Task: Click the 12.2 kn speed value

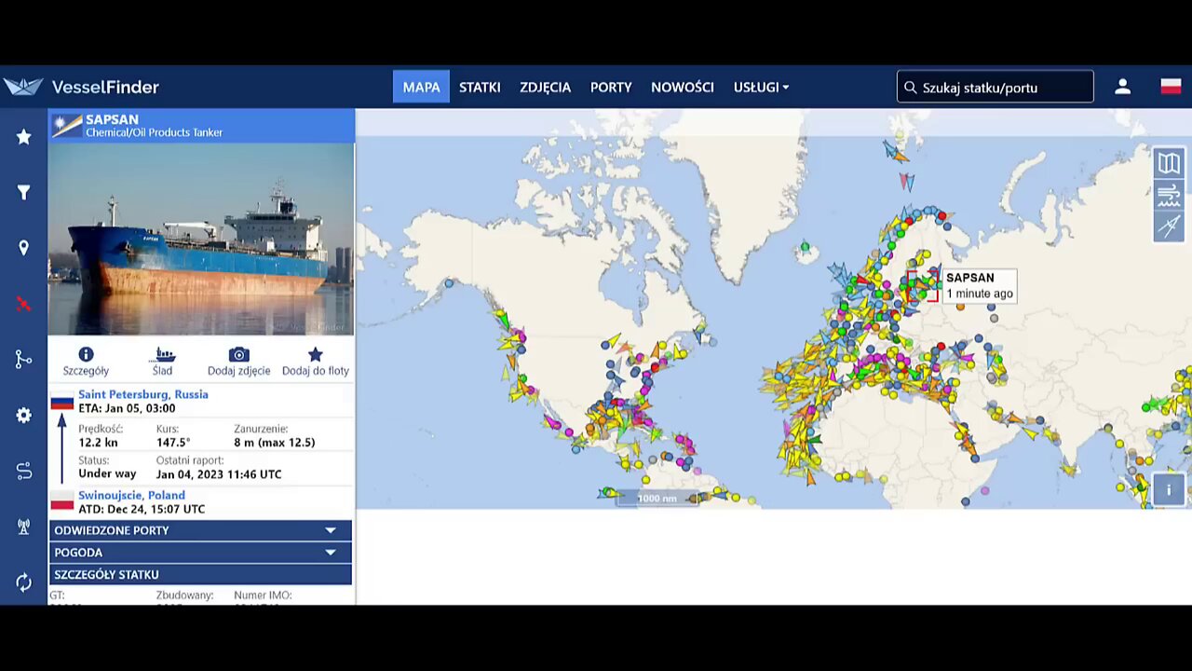Action: coord(100,443)
